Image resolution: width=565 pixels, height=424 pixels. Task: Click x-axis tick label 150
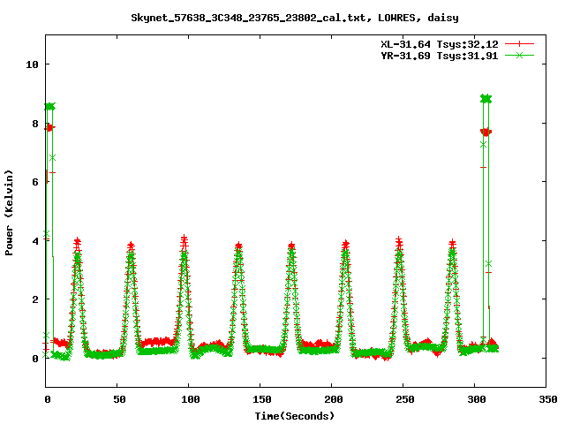[x=261, y=399]
